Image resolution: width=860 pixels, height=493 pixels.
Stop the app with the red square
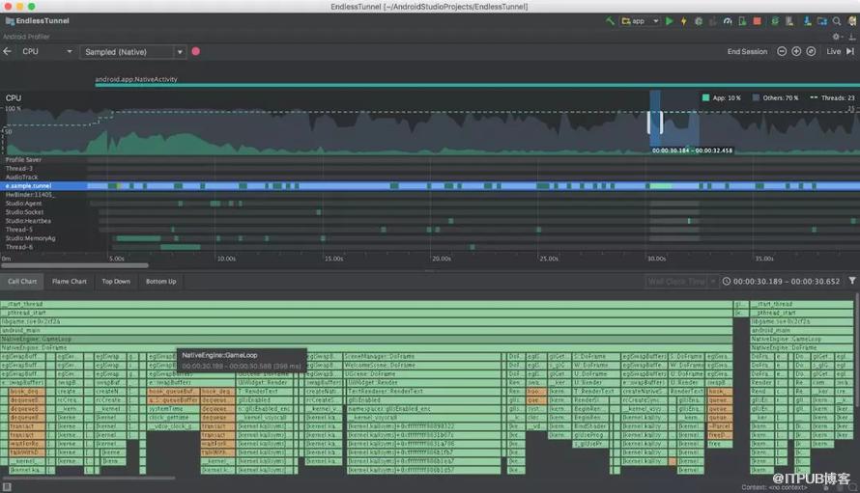[x=757, y=21]
